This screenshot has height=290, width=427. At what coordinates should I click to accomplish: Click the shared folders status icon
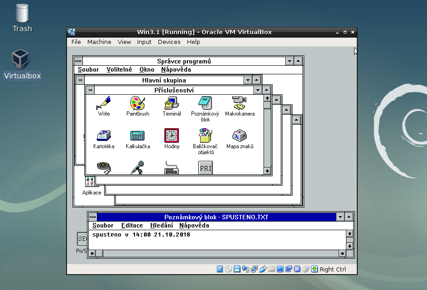click(x=272, y=269)
